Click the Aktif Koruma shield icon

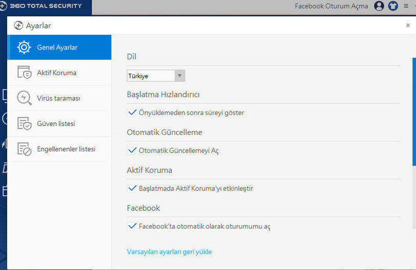25,73
